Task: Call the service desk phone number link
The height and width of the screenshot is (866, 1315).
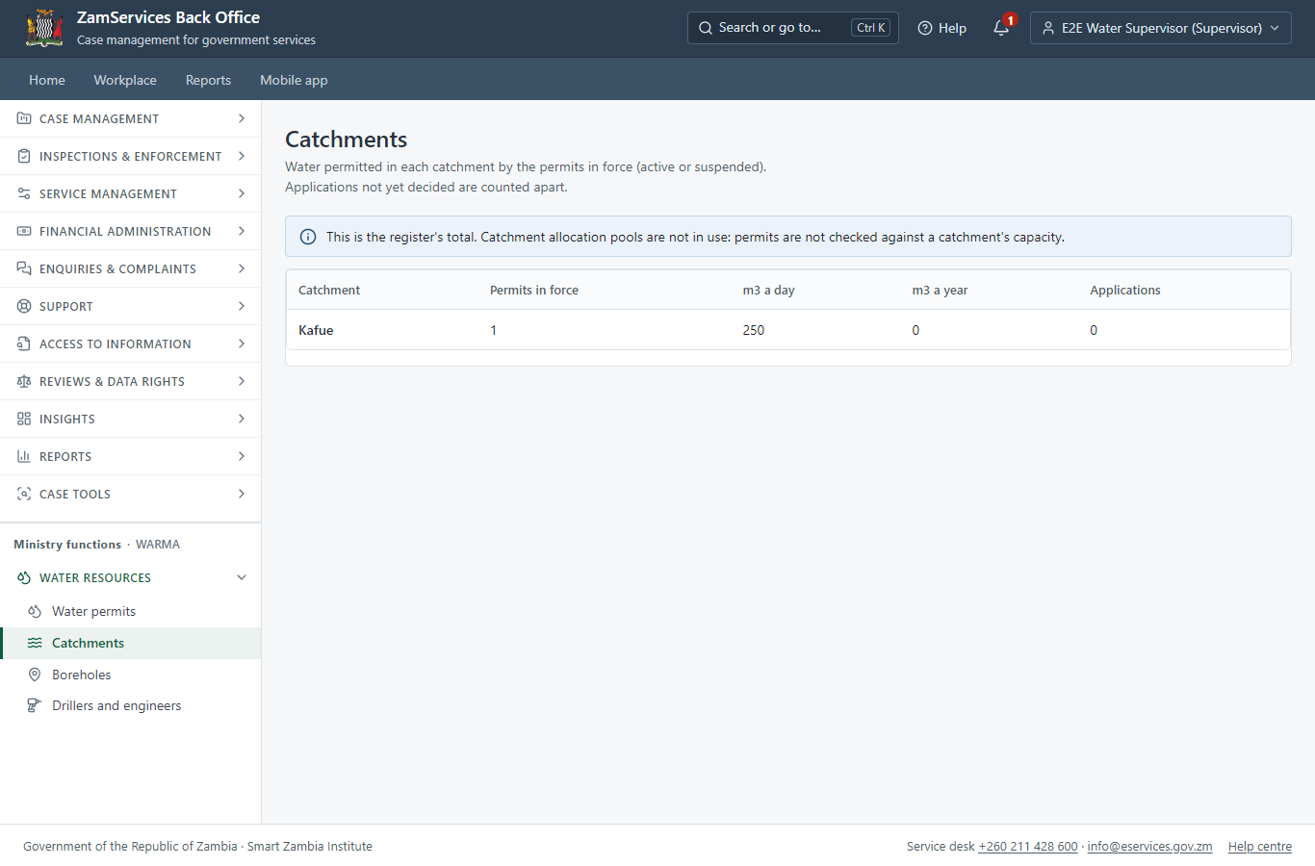Action: pyautogui.click(x=1028, y=847)
